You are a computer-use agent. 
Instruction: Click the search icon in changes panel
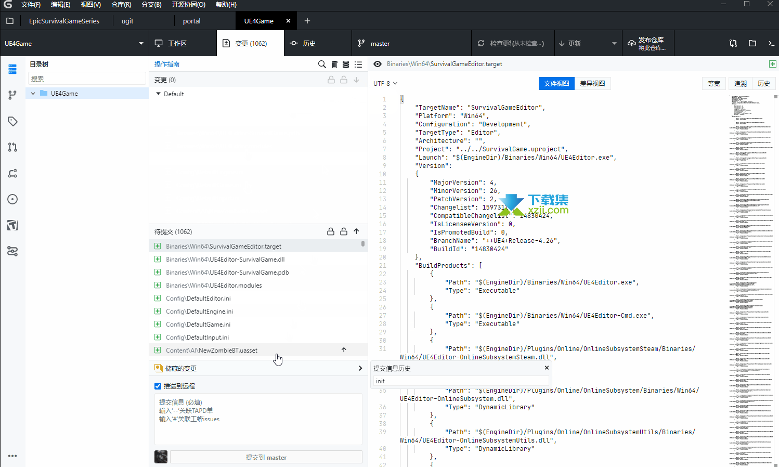pyautogui.click(x=322, y=64)
